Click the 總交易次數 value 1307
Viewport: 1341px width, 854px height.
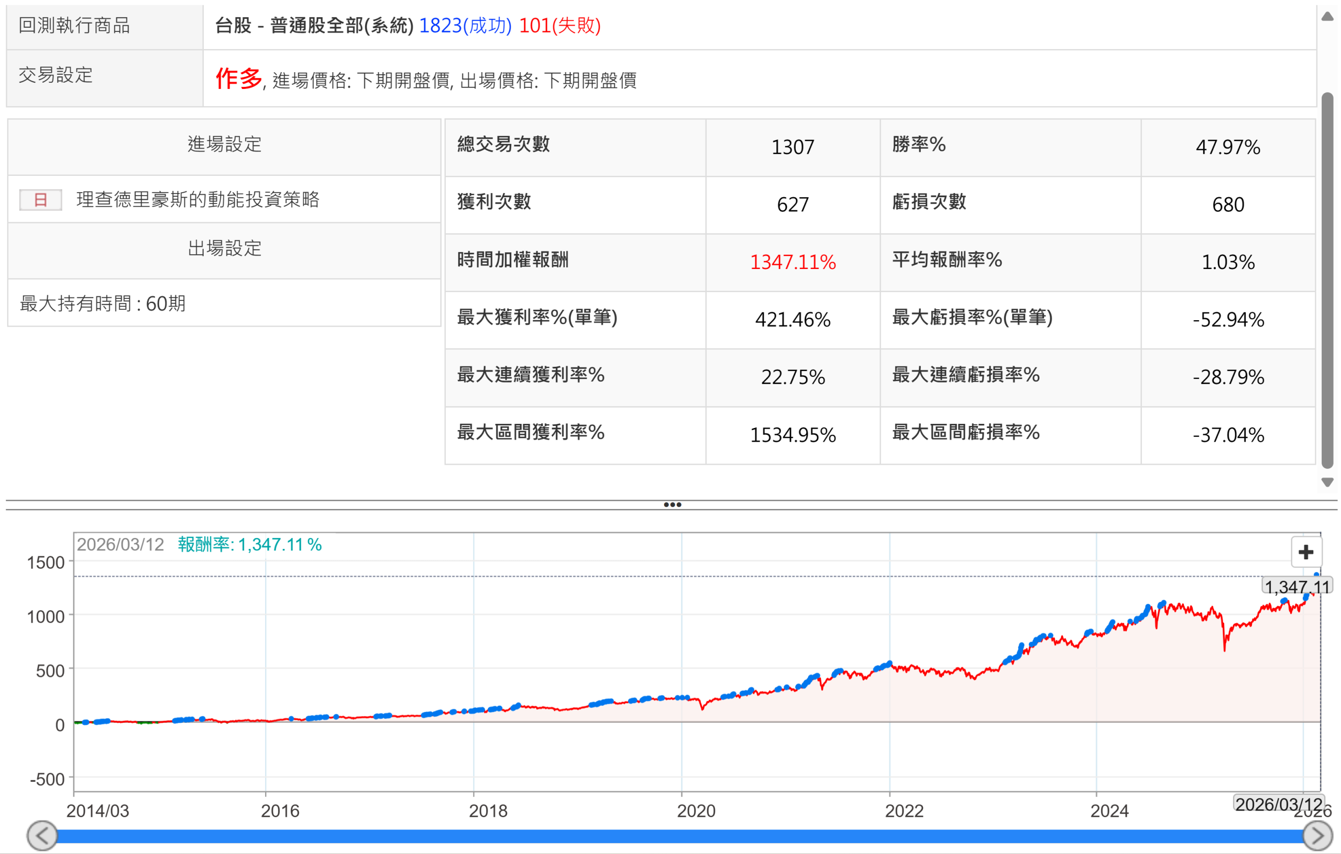pos(793,147)
